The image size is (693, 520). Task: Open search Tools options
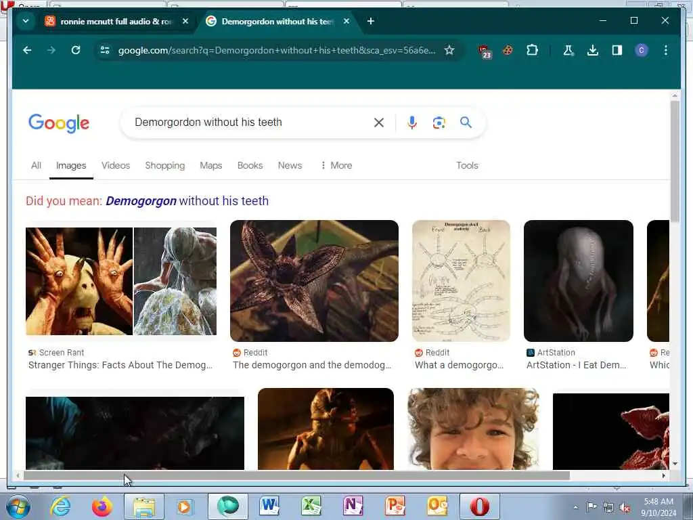[467, 165]
